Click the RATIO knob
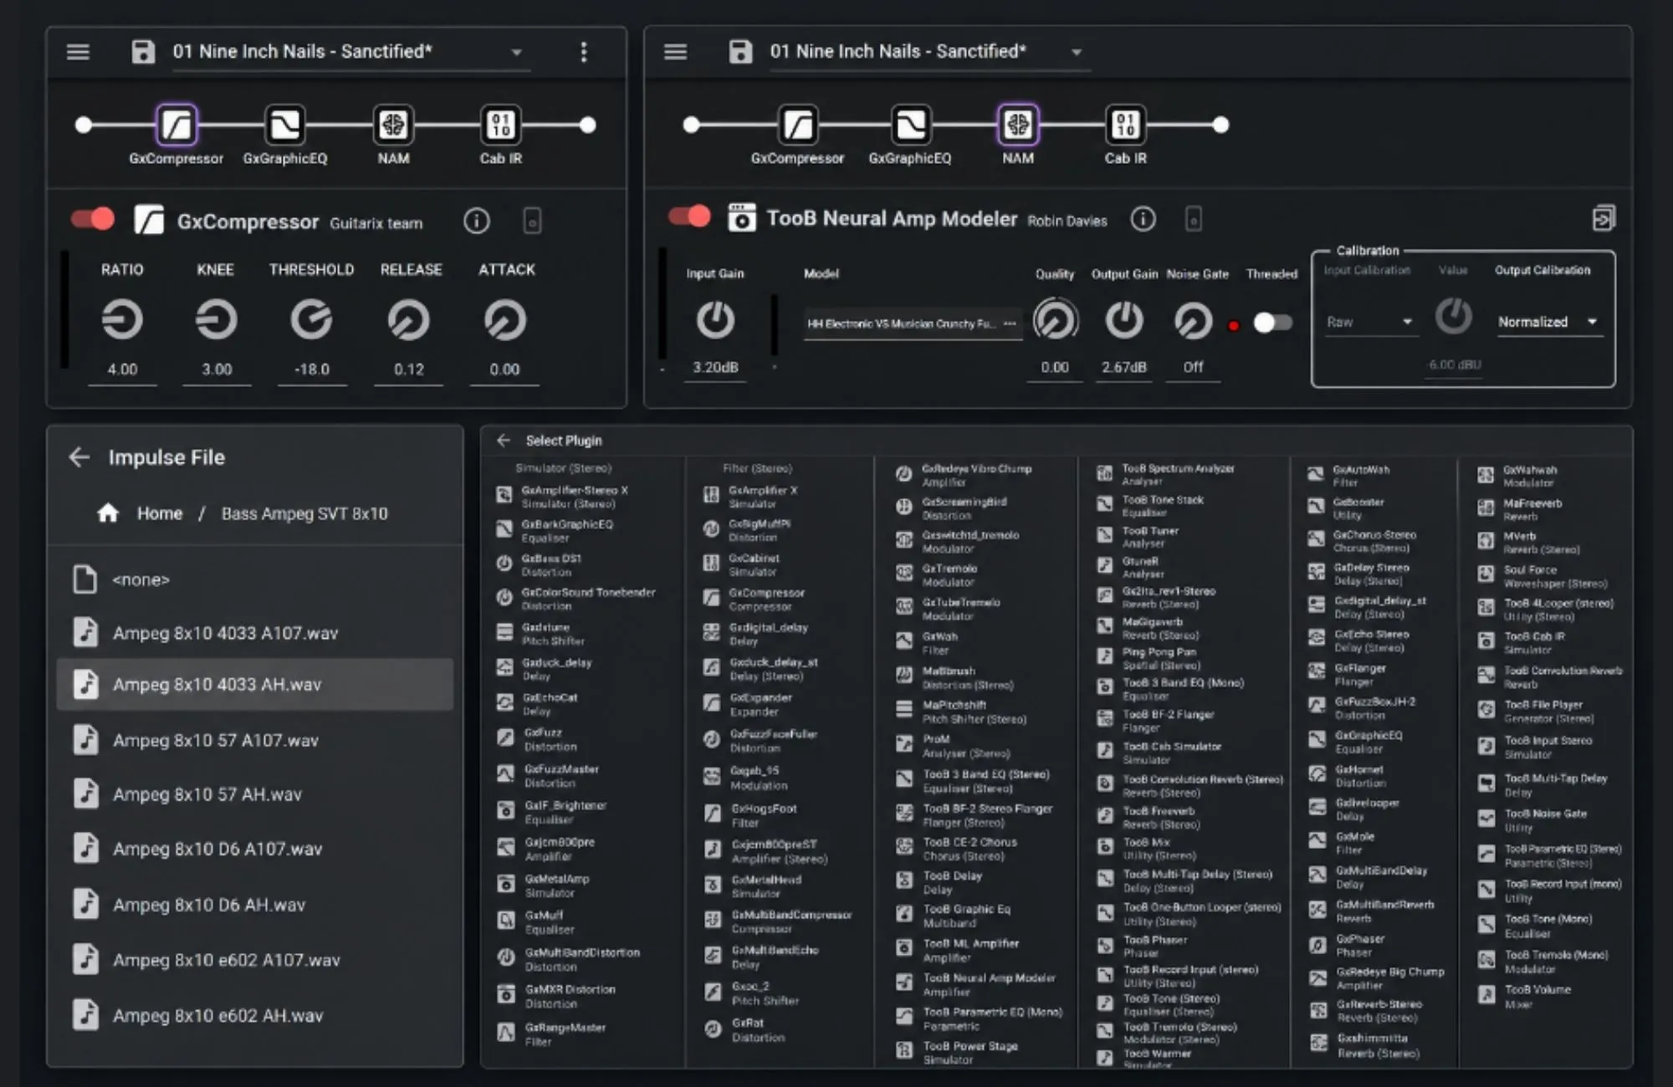Image resolution: width=1673 pixels, height=1087 pixels. [122, 320]
